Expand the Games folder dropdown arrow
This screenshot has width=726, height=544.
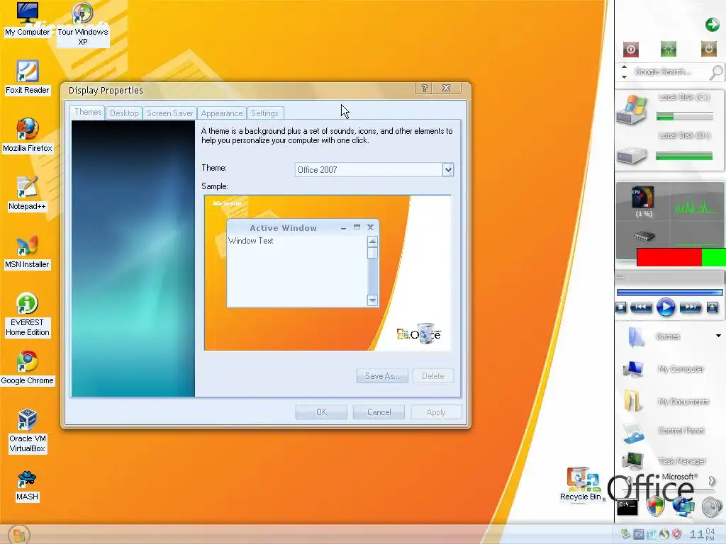pos(718,336)
